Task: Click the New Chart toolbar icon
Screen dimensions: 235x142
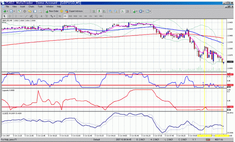Action: (5, 11)
